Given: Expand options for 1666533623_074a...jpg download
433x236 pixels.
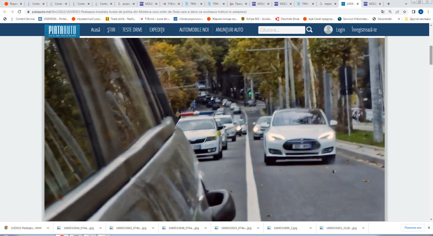Looking at the screenshot, I should click(258, 228).
